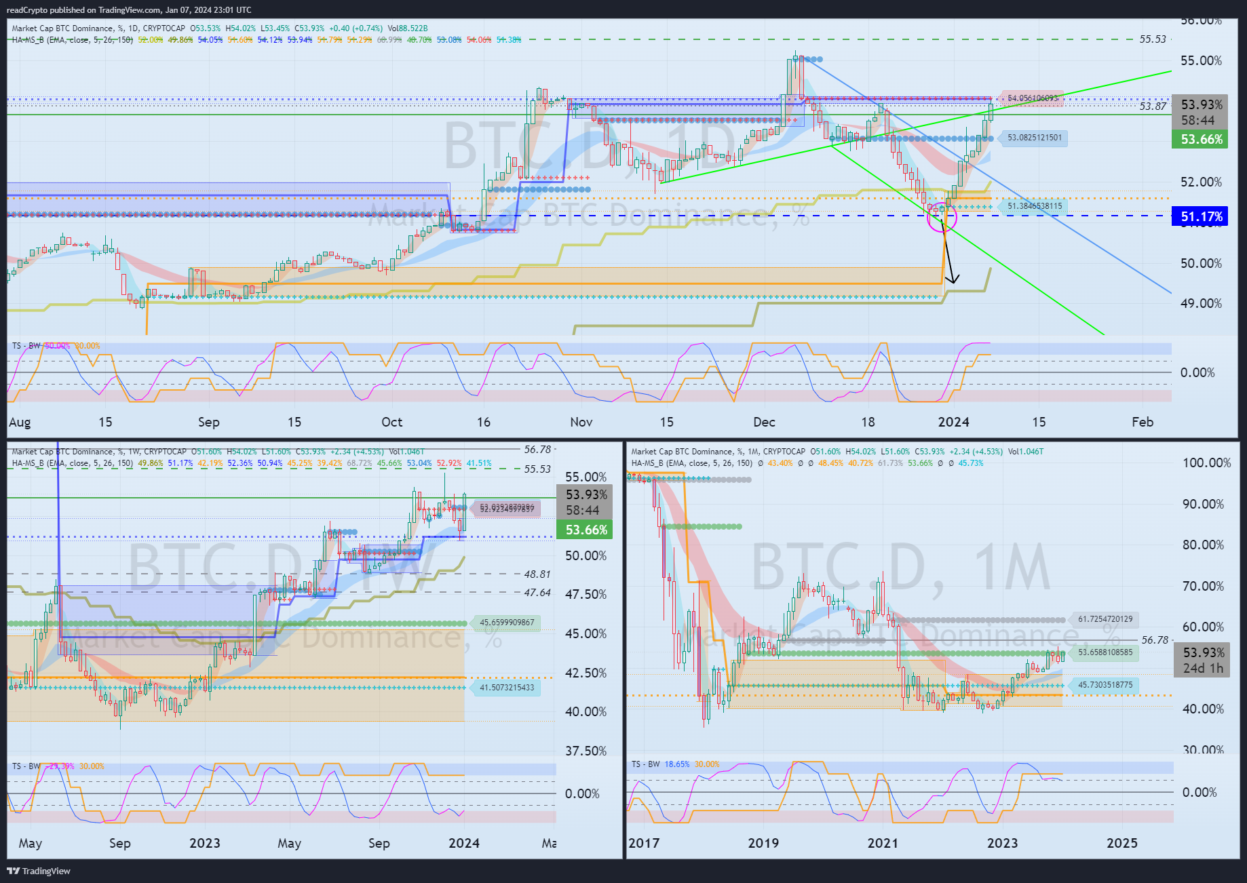Click the 70.00% tick on the monthly price axis
Viewport: 1247px width, 883px height.
(x=1203, y=587)
